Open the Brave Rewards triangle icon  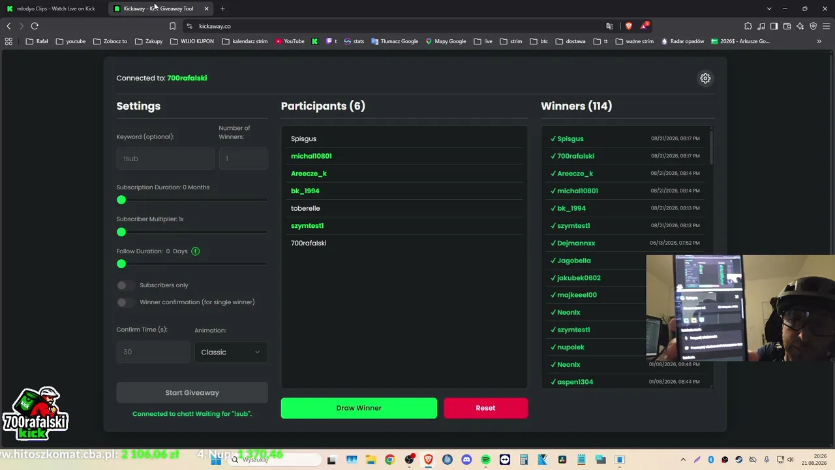tap(645, 26)
